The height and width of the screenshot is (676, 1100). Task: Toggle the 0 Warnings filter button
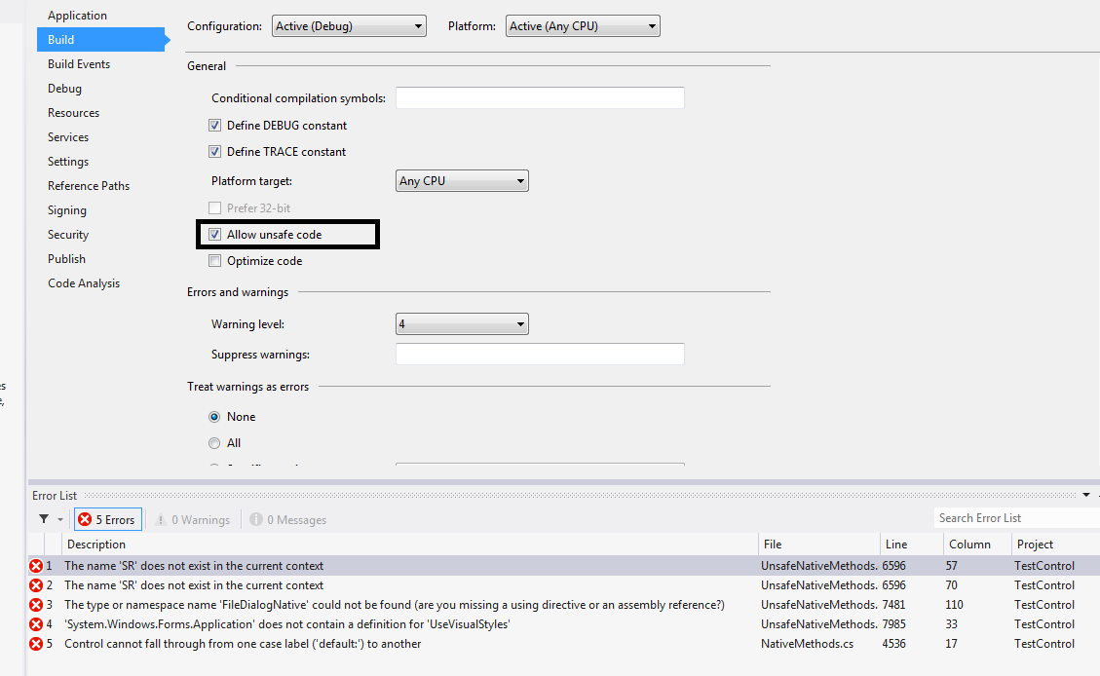[x=192, y=519]
